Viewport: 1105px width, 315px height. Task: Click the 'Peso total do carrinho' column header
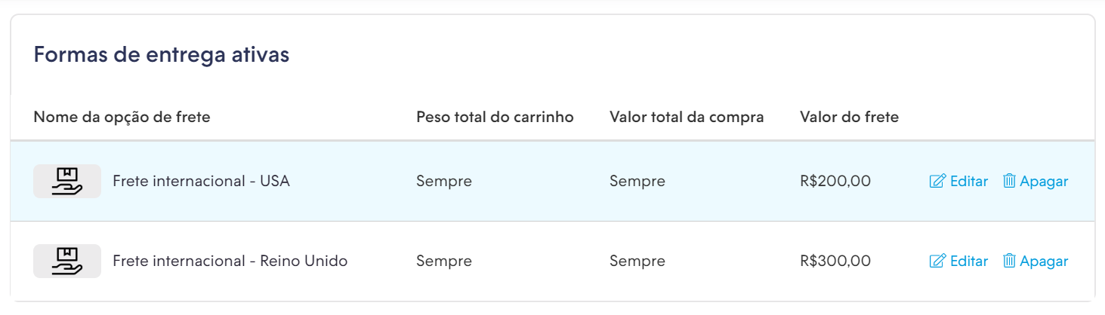point(495,117)
